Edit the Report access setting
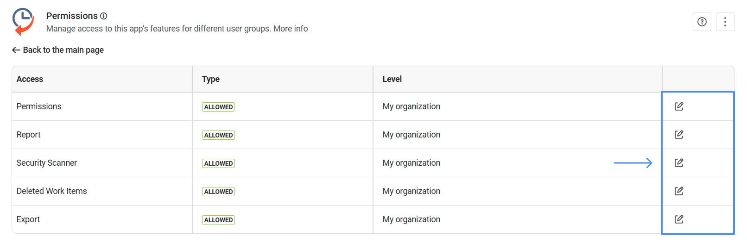Screen dimensions: 747x243 coord(679,135)
